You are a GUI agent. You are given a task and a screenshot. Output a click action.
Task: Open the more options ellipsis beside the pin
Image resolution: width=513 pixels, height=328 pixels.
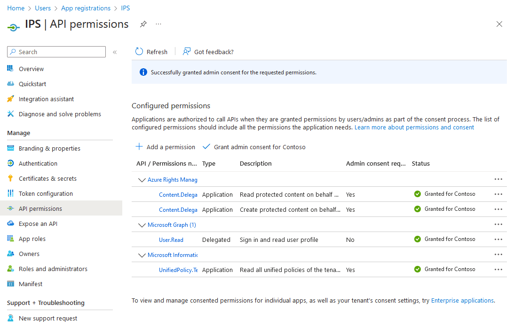click(158, 24)
